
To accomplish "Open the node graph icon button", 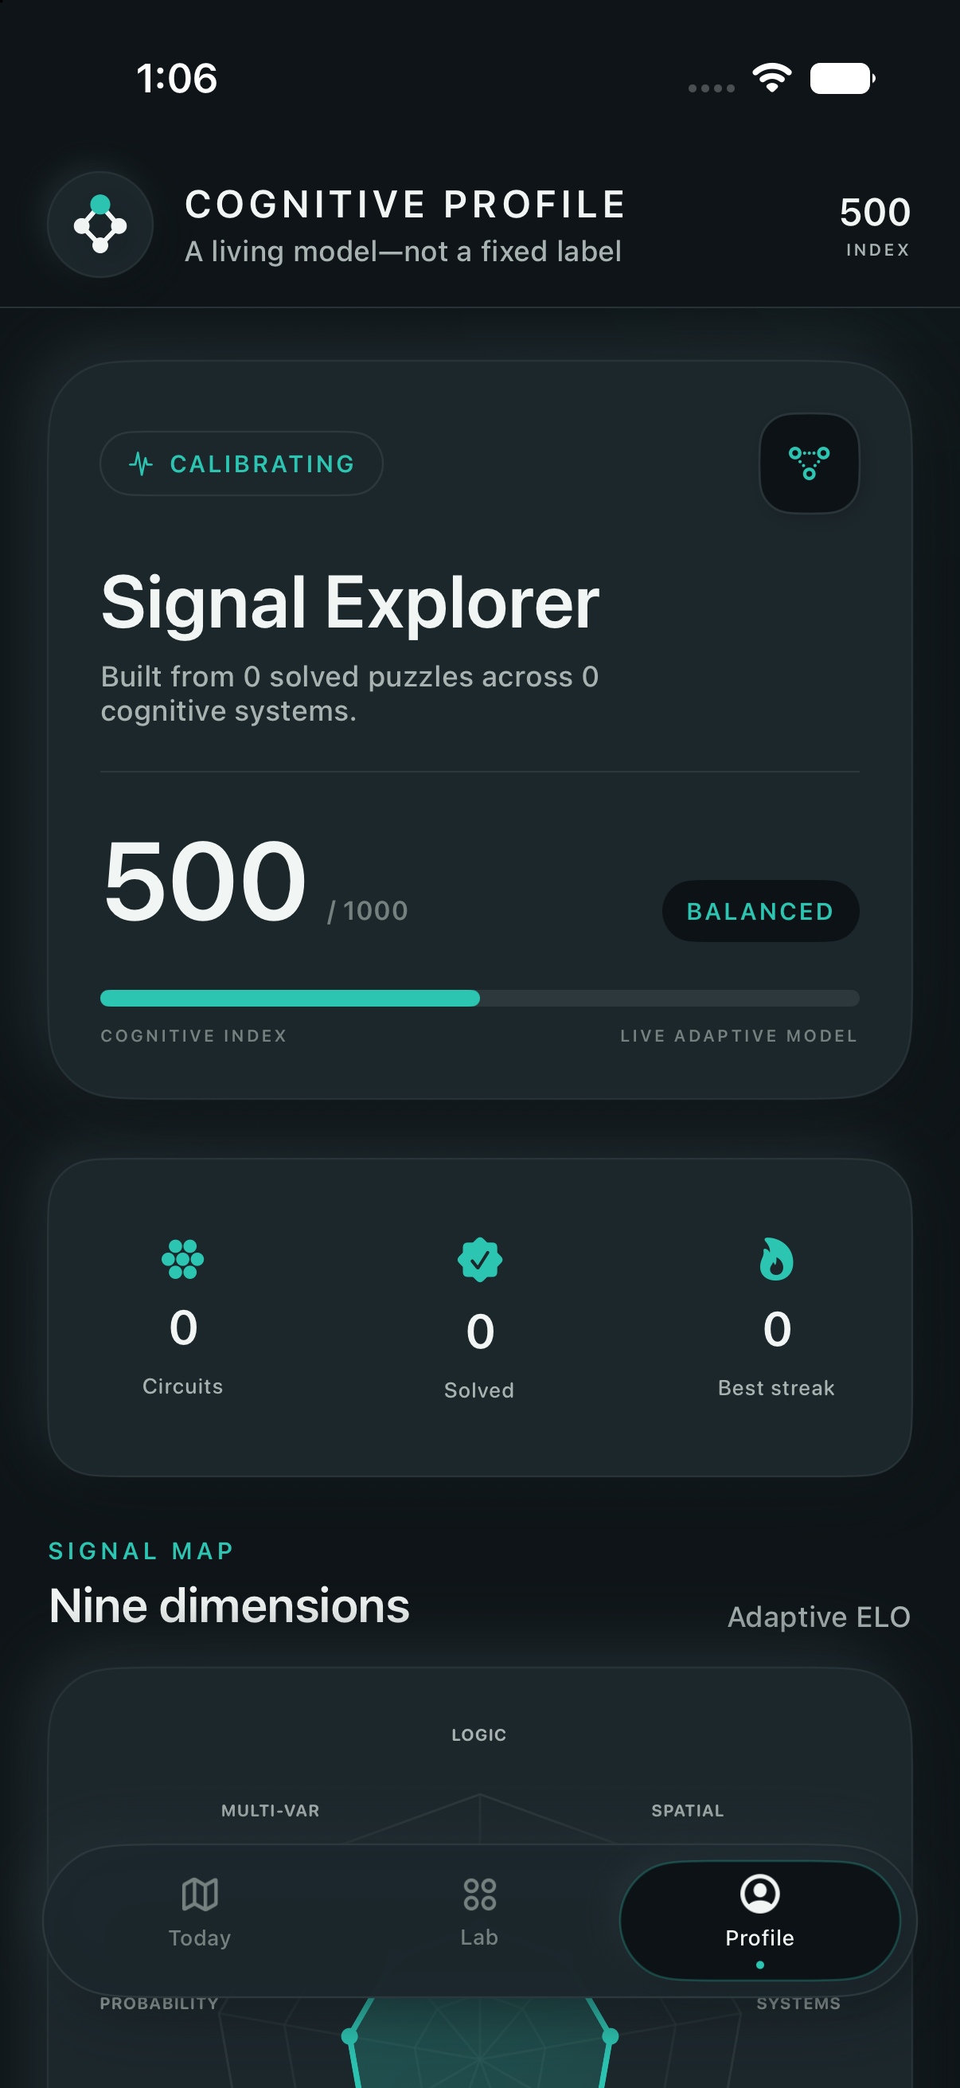I will pos(809,463).
